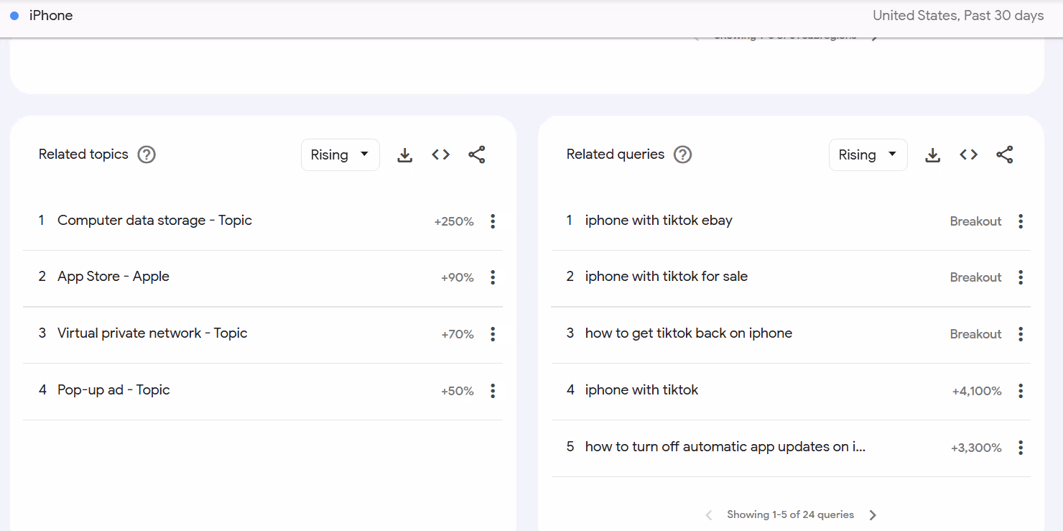The width and height of the screenshot is (1063, 531).
Task: Open query iphone with tiktok ebay
Action: point(659,221)
